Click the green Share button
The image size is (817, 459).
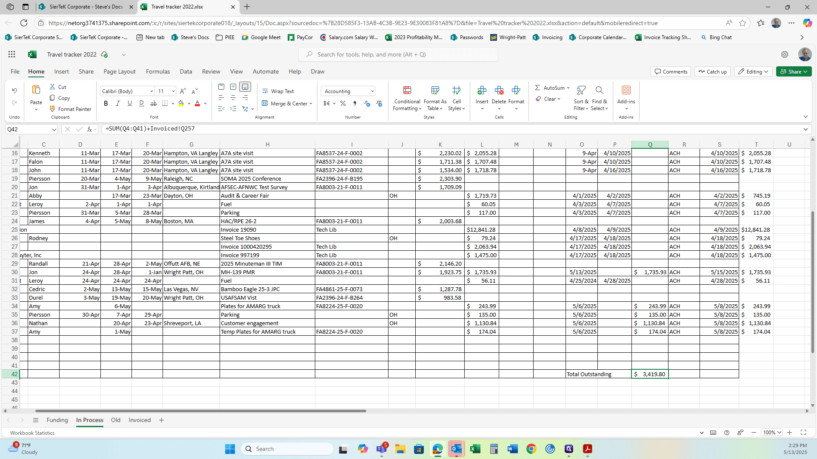pos(794,71)
